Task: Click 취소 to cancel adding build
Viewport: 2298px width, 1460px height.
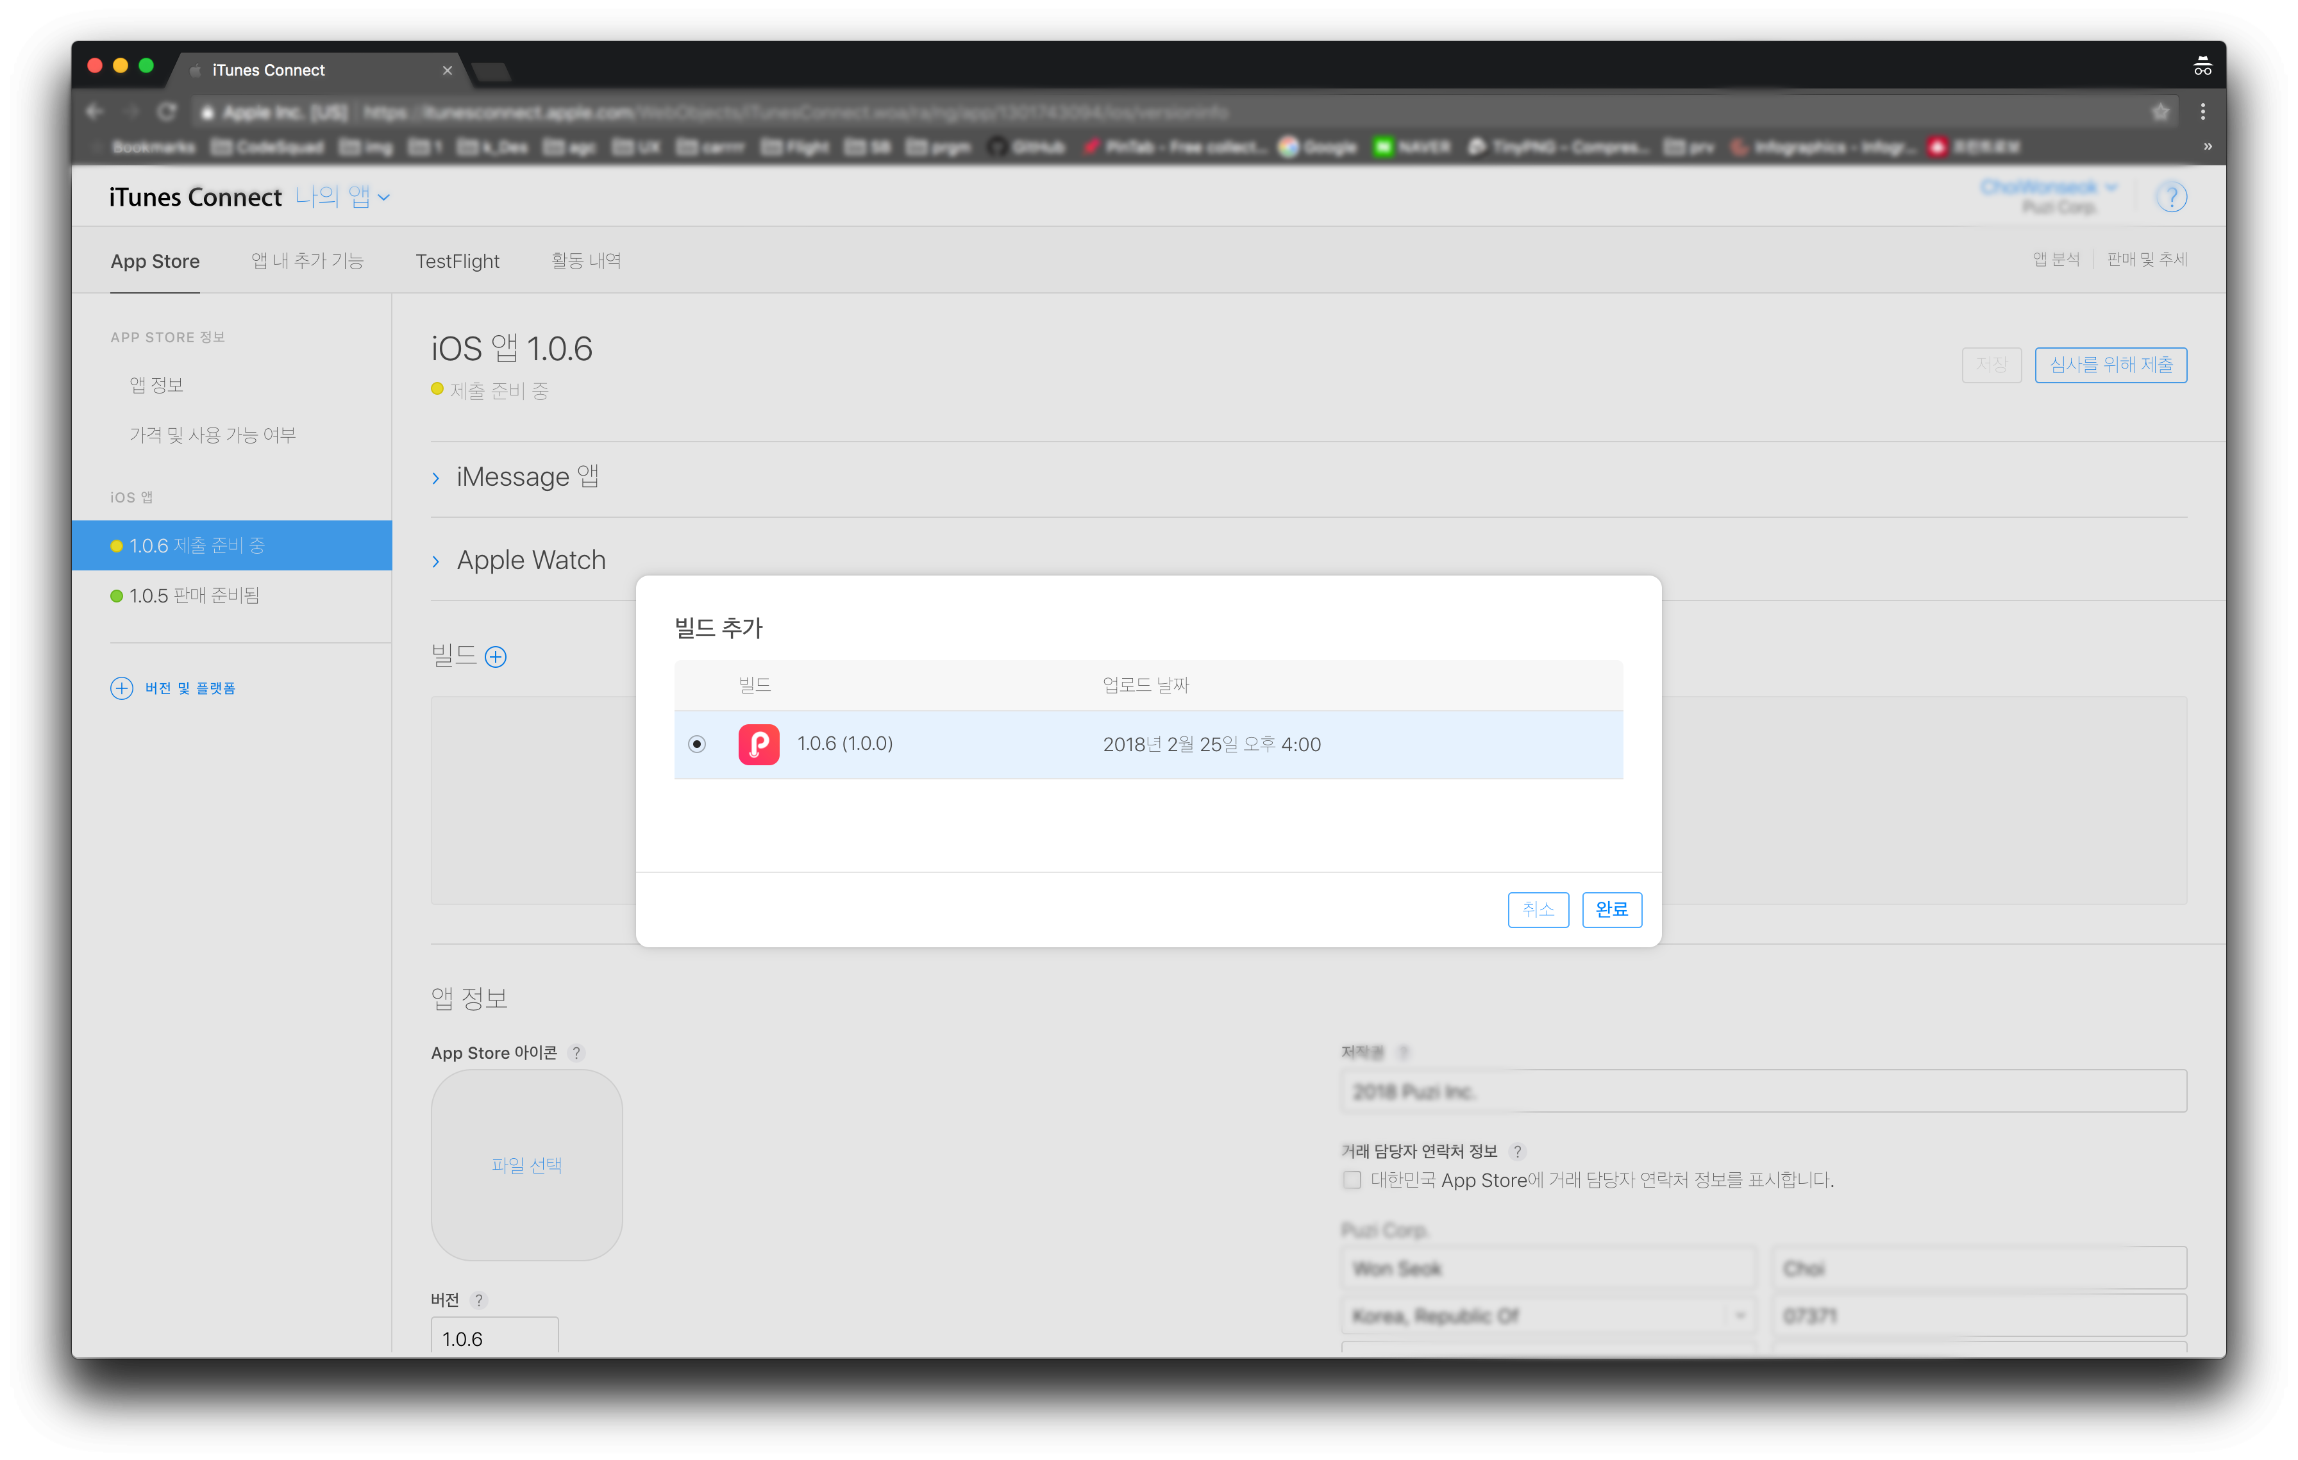Action: point(1538,909)
